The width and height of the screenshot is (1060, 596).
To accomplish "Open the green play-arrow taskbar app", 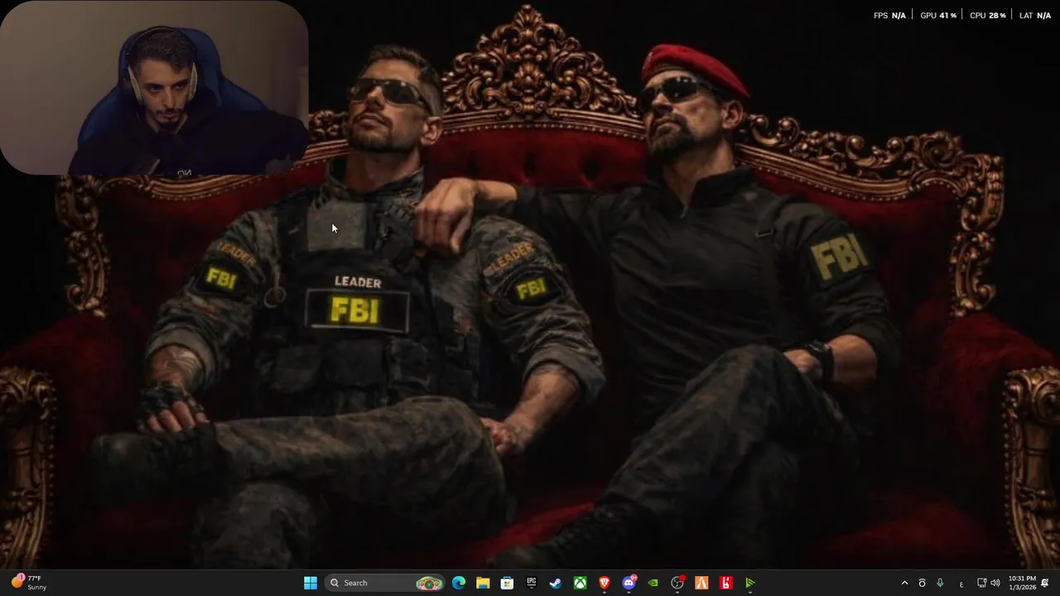I will (x=750, y=583).
